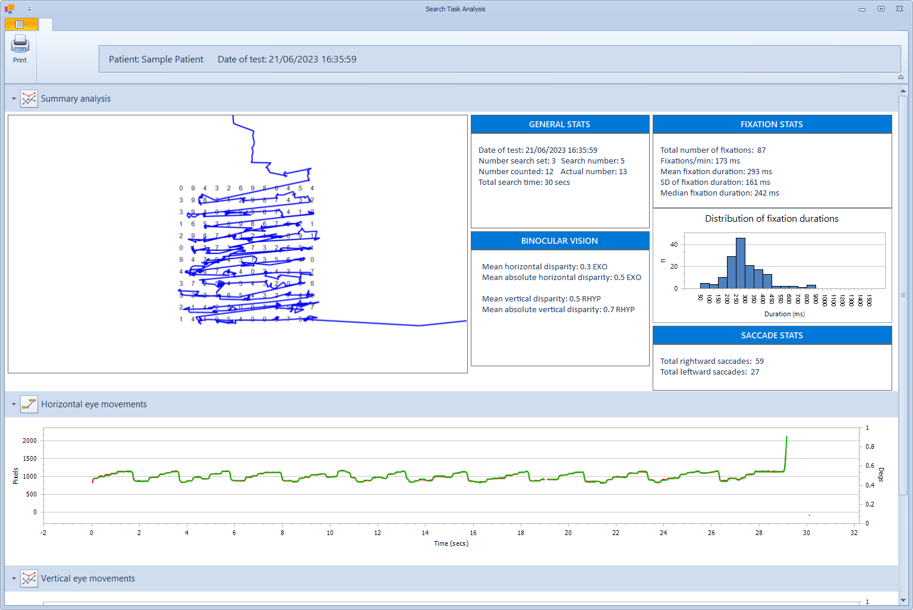Minimize the ribbon with the chevron
Screen dimensions: 913x610
(901, 77)
